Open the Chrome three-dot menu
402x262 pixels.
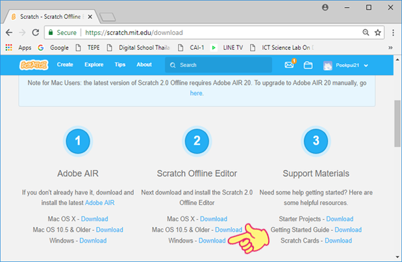click(x=393, y=32)
